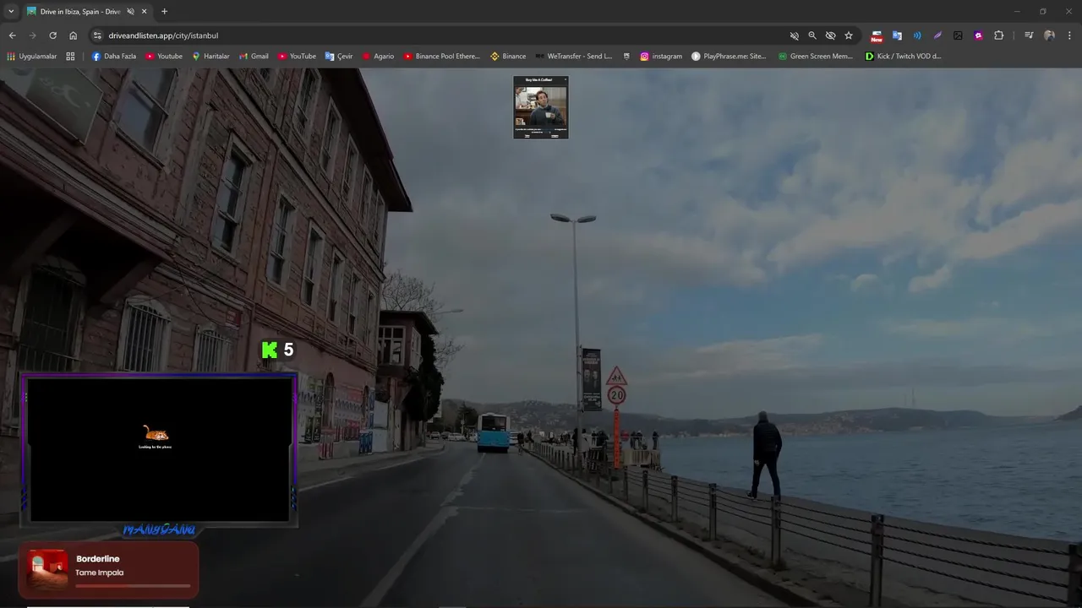Image resolution: width=1082 pixels, height=608 pixels.
Task: Click the Tame Impala artist name
Action: [100, 573]
